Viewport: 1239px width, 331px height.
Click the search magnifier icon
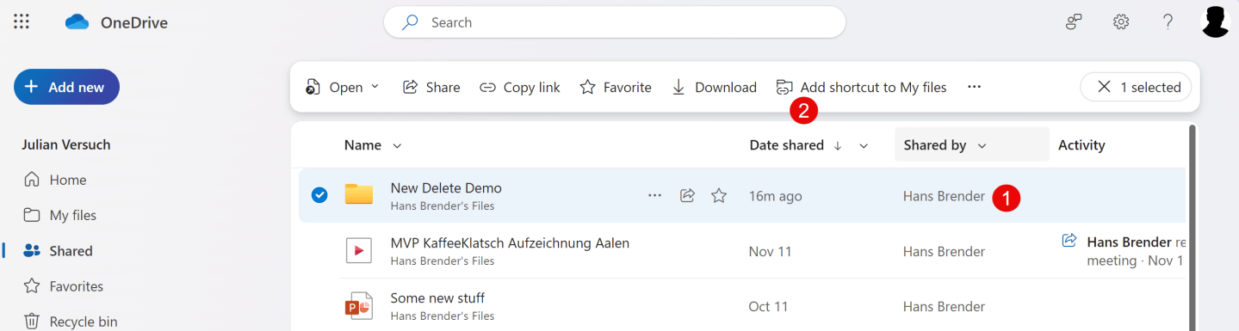pyautogui.click(x=411, y=22)
